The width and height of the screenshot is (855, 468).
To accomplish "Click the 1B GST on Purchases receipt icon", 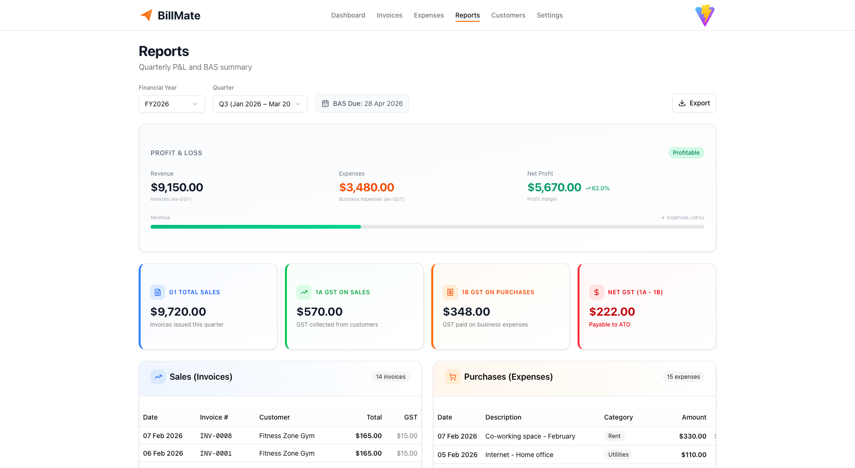I will click(450, 292).
